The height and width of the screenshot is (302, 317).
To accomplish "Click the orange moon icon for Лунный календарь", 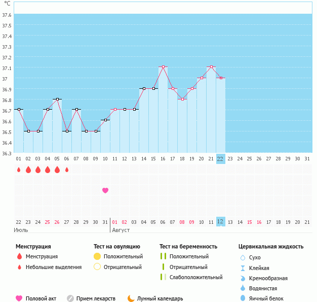I will coord(131,298).
